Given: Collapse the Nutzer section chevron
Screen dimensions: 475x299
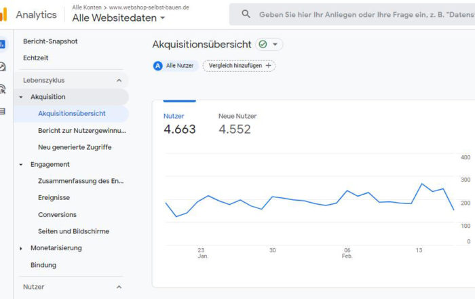Looking at the screenshot, I should [119, 287].
